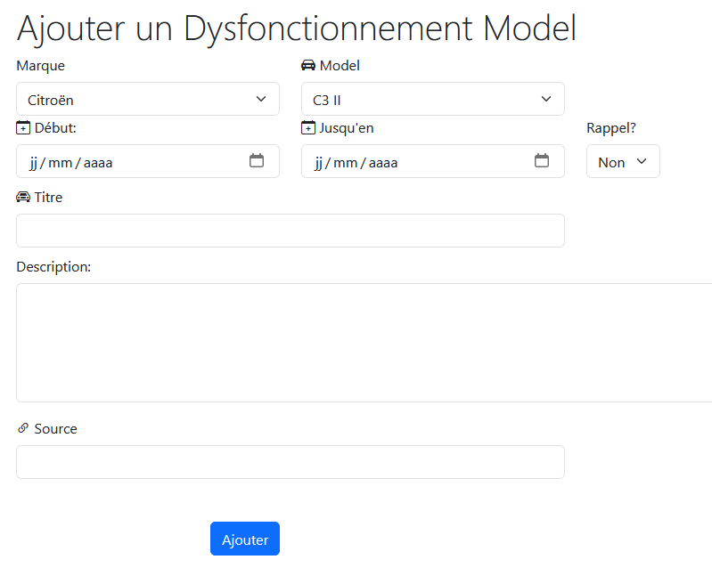Screen dimensions: 712x584
Task: Focus the Titre text input
Action: click(x=291, y=231)
